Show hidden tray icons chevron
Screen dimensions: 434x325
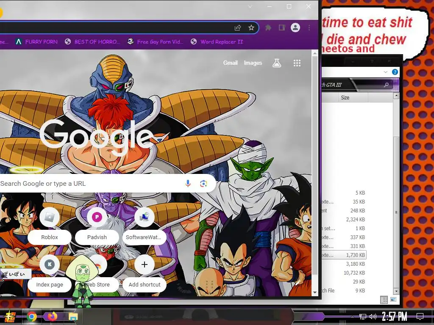pos(352,317)
